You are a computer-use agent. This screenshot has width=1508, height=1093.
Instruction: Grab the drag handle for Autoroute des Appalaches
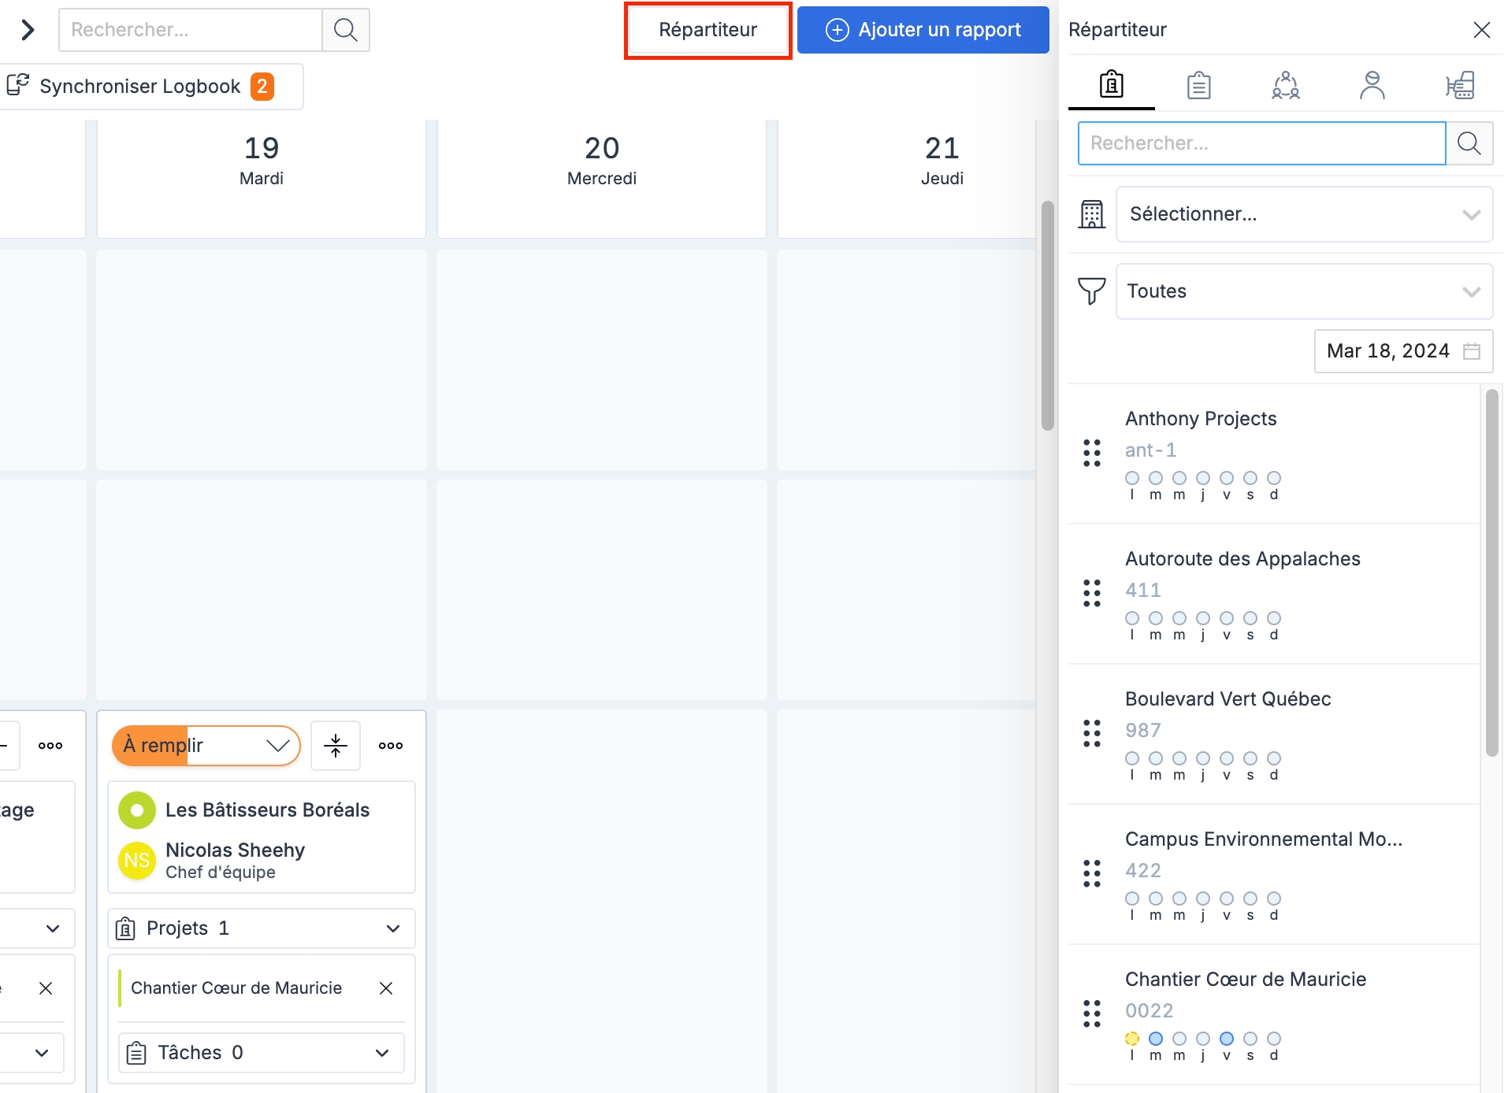tap(1092, 593)
